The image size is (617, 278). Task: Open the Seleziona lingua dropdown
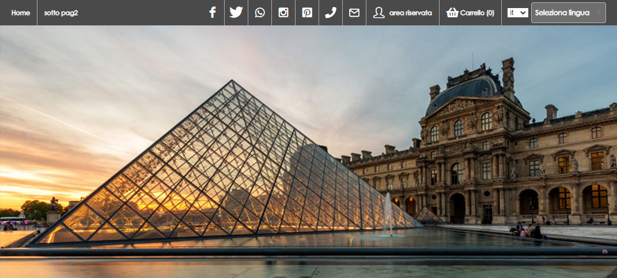pyautogui.click(x=568, y=13)
